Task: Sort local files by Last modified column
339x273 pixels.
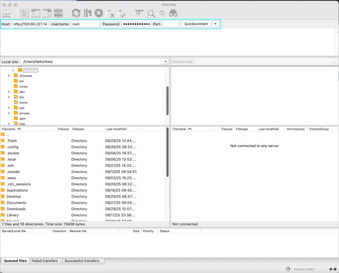Action: [x=116, y=129]
